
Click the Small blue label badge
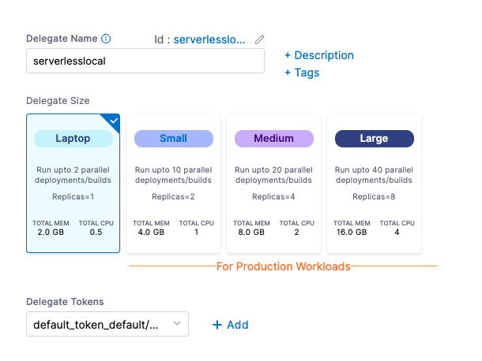click(174, 139)
